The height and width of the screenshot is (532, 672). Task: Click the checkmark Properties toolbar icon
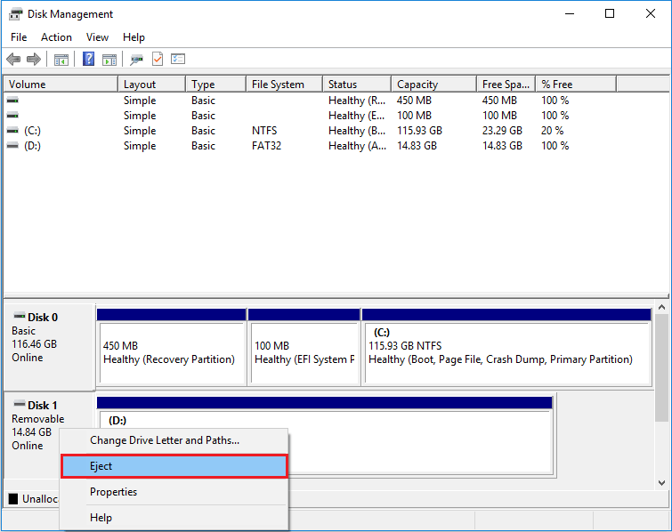[x=158, y=59]
